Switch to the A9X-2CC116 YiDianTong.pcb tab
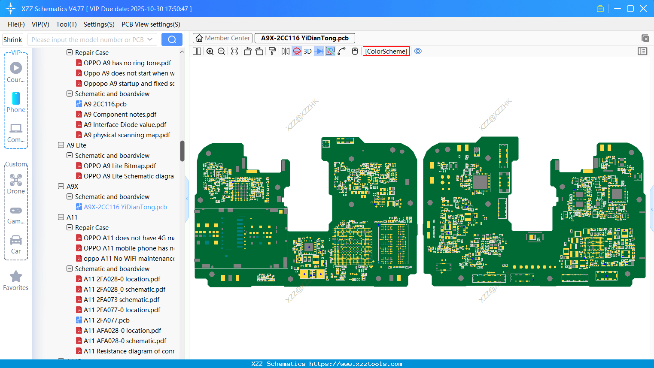Viewport: 654px width, 368px height. 304,38
